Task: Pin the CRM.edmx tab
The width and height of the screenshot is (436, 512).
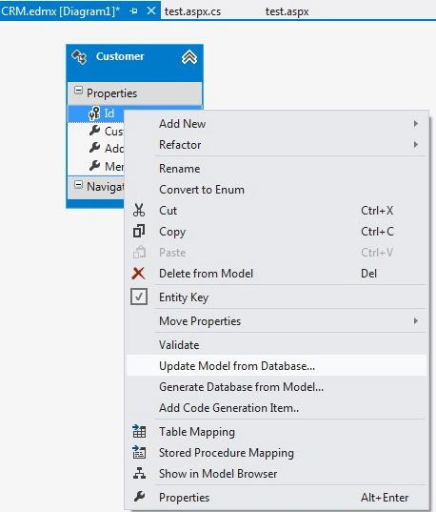Action: [133, 11]
